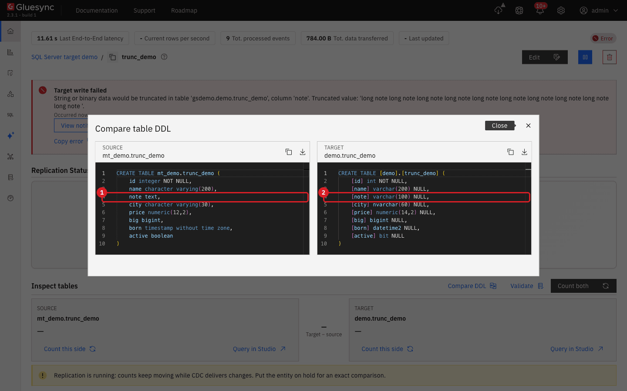This screenshot has width=627, height=391.
Task: Click the Error status badge
Action: point(603,38)
